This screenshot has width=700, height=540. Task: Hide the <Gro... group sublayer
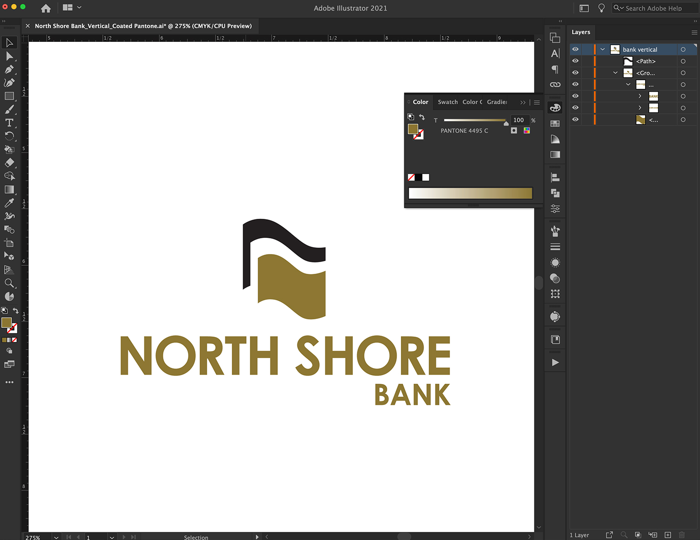[575, 73]
